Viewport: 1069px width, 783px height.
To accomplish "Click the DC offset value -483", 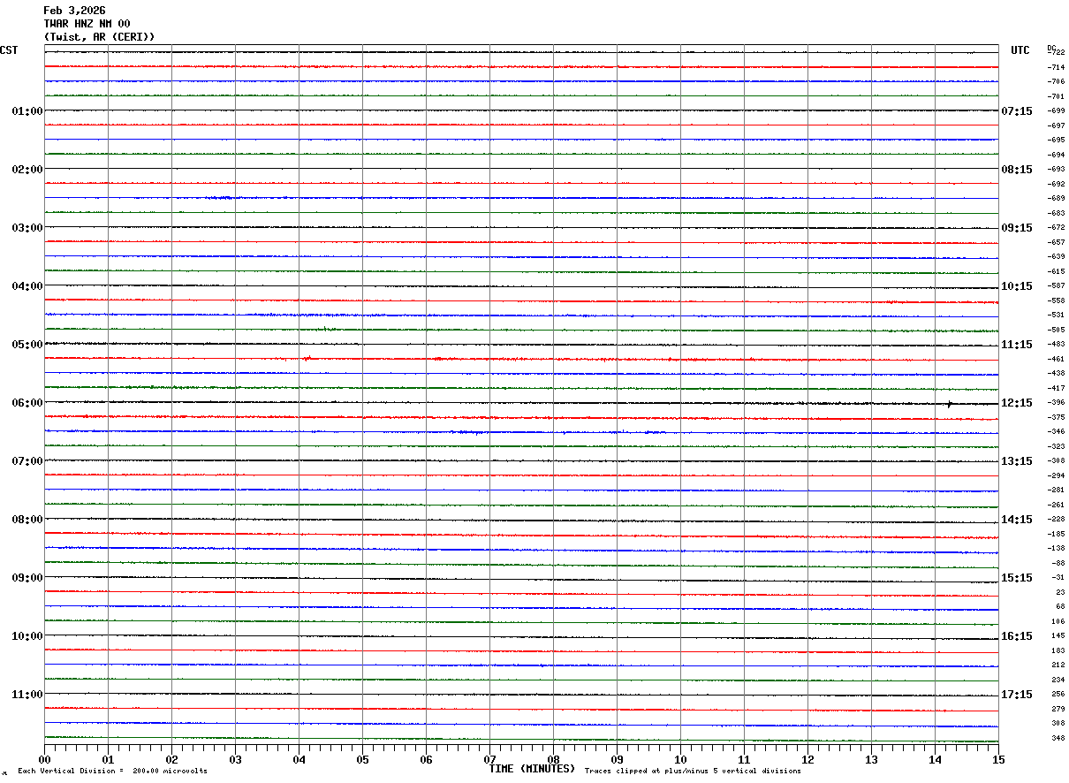I will pyautogui.click(x=1057, y=345).
